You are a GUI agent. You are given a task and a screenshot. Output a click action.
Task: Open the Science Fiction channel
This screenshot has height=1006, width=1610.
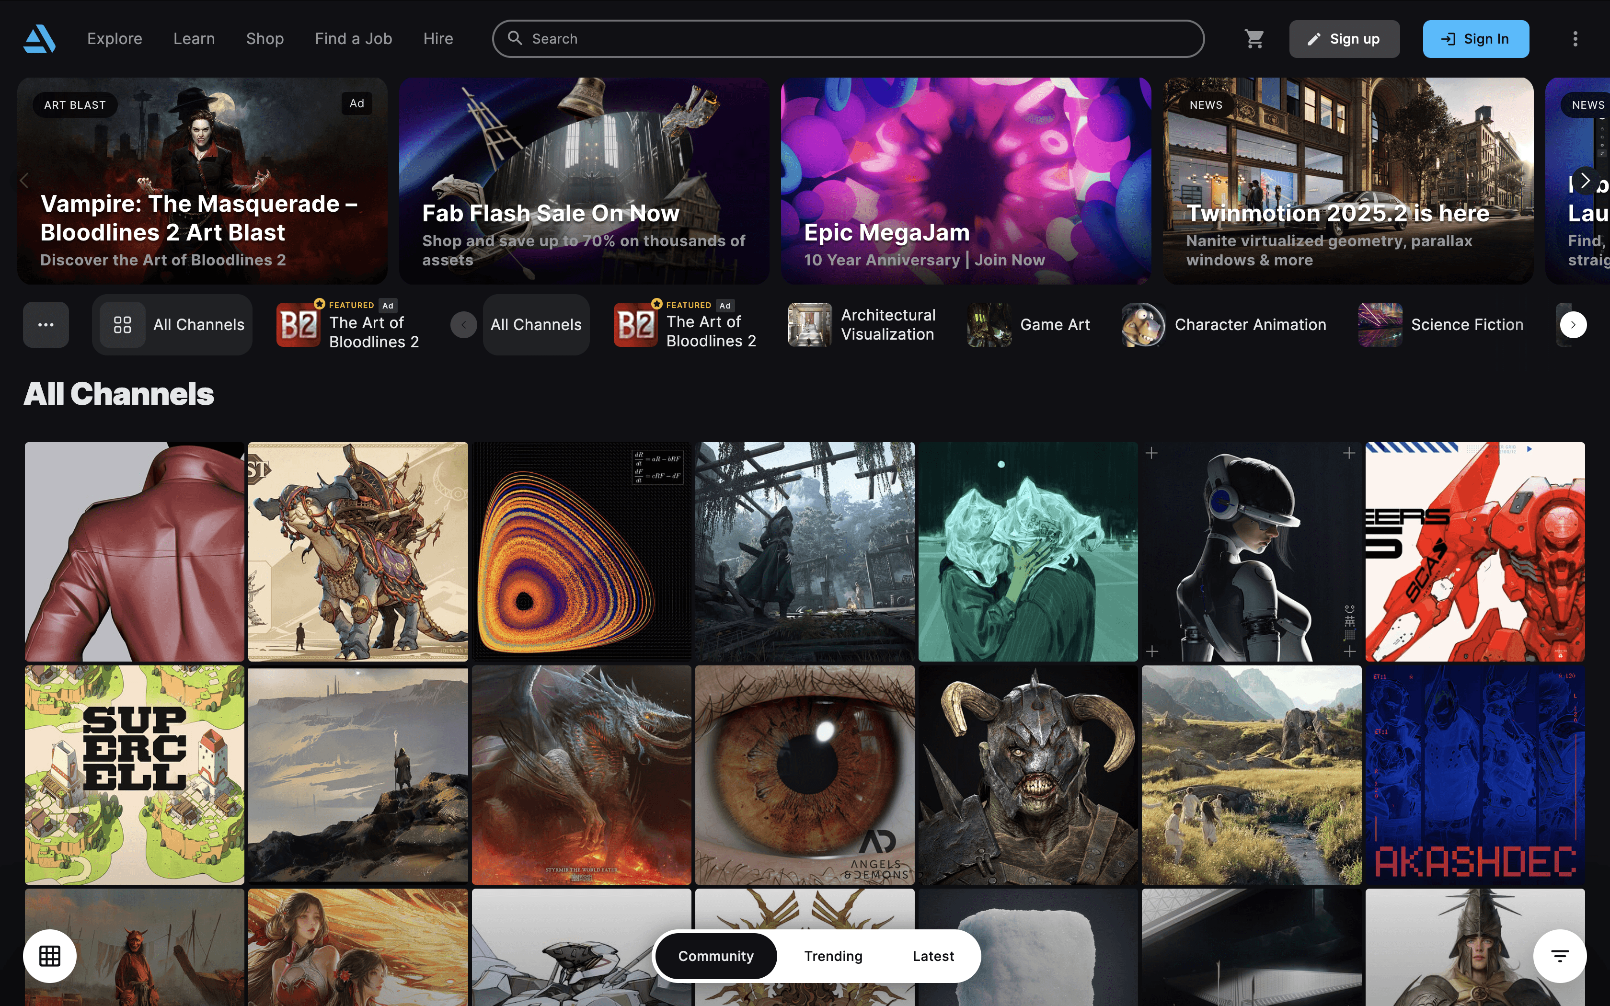[x=1441, y=325]
